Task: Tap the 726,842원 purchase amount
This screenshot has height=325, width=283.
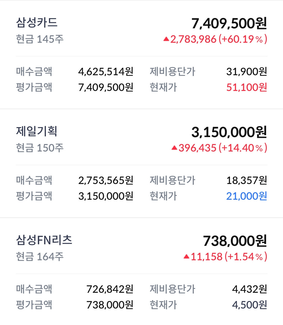Action: (110, 289)
